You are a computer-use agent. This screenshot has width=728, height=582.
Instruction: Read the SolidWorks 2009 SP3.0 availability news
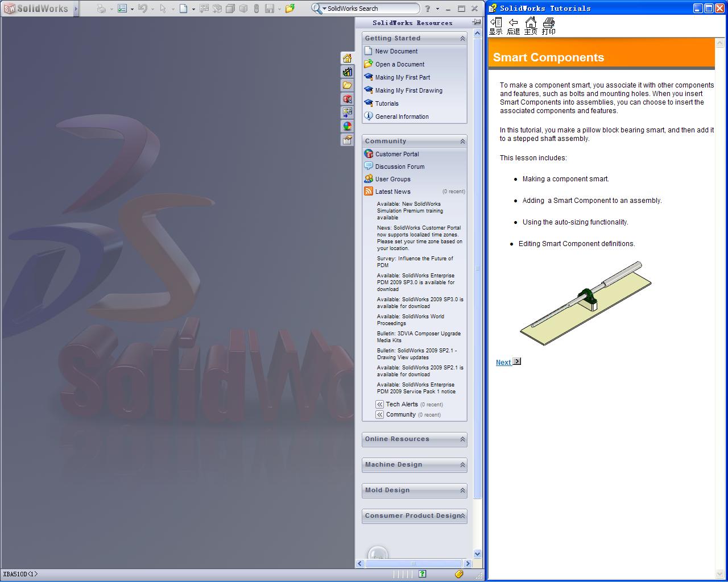click(420, 303)
